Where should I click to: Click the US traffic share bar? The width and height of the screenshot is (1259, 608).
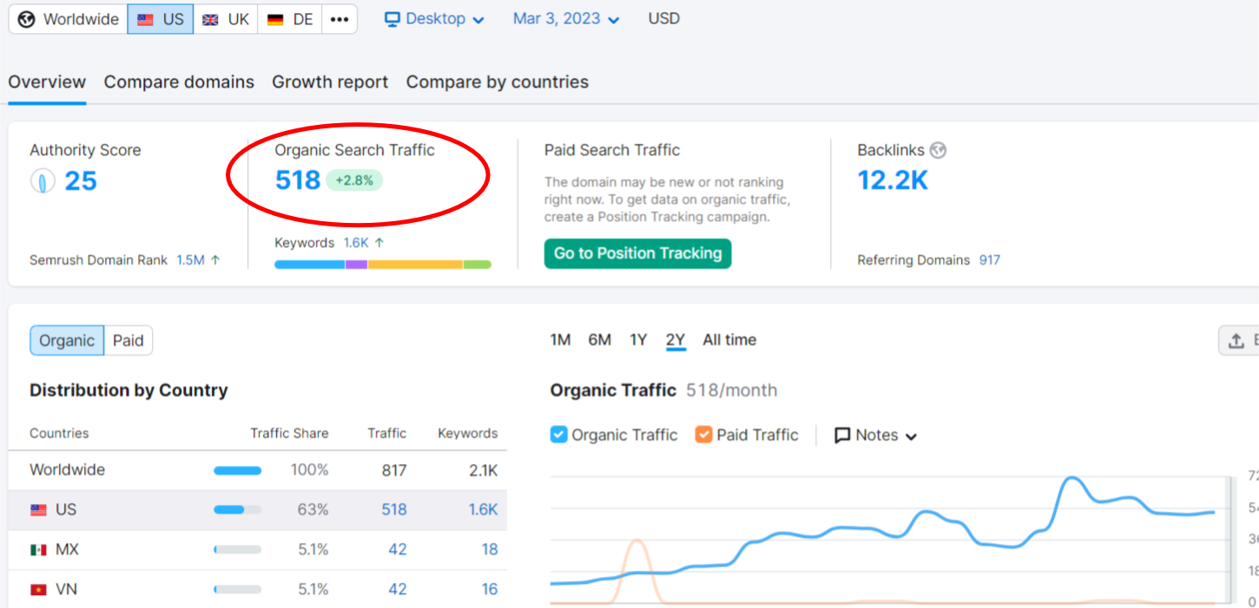click(237, 510)
